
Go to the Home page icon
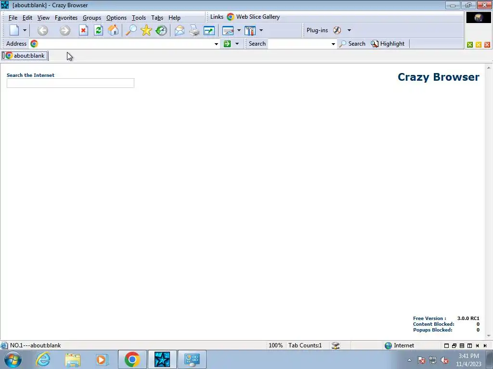pos(114,30)
